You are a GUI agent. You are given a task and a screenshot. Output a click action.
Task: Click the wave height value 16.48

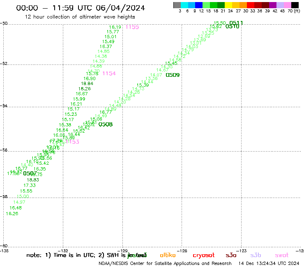pos(16,208)
